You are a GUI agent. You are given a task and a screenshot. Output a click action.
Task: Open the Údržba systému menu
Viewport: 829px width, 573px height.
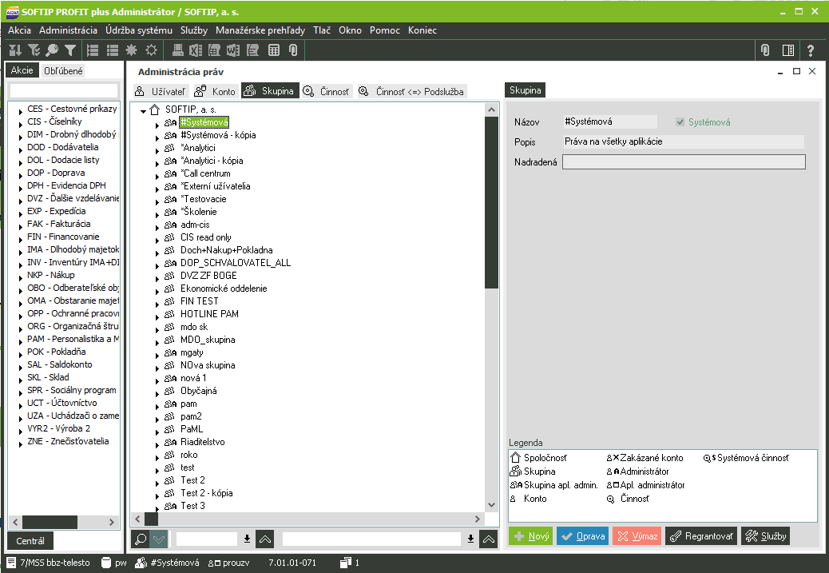tap(138, 30)
